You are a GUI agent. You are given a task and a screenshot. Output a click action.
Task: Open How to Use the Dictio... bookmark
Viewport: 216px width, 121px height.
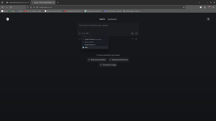[x=54, y=11]
